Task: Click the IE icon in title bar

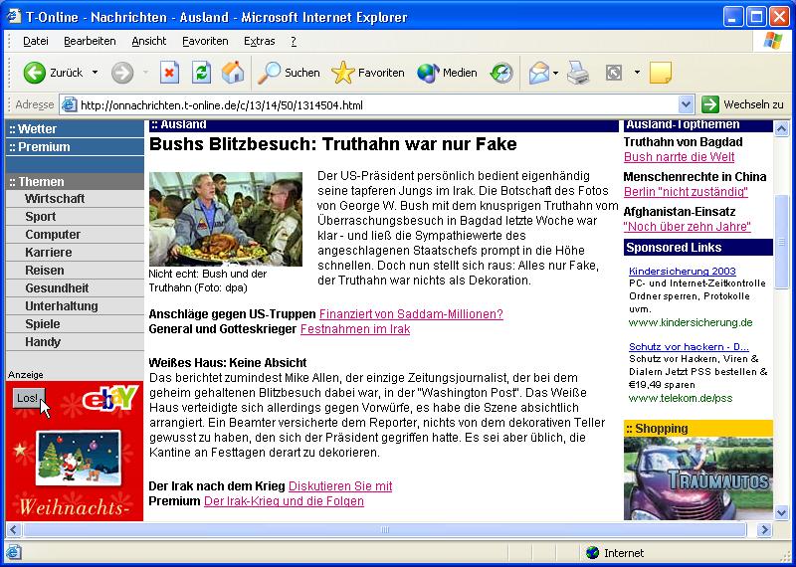Action: (14, 17)
